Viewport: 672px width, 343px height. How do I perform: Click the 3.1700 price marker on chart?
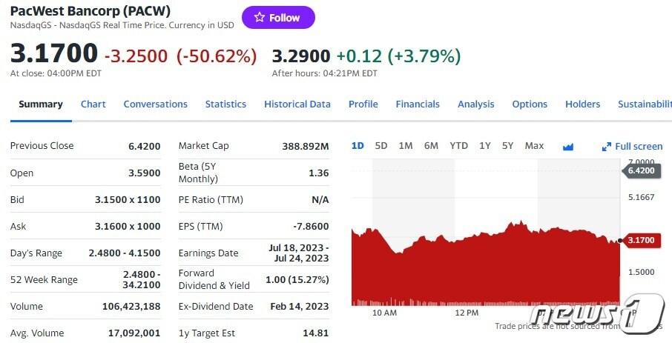641,240
